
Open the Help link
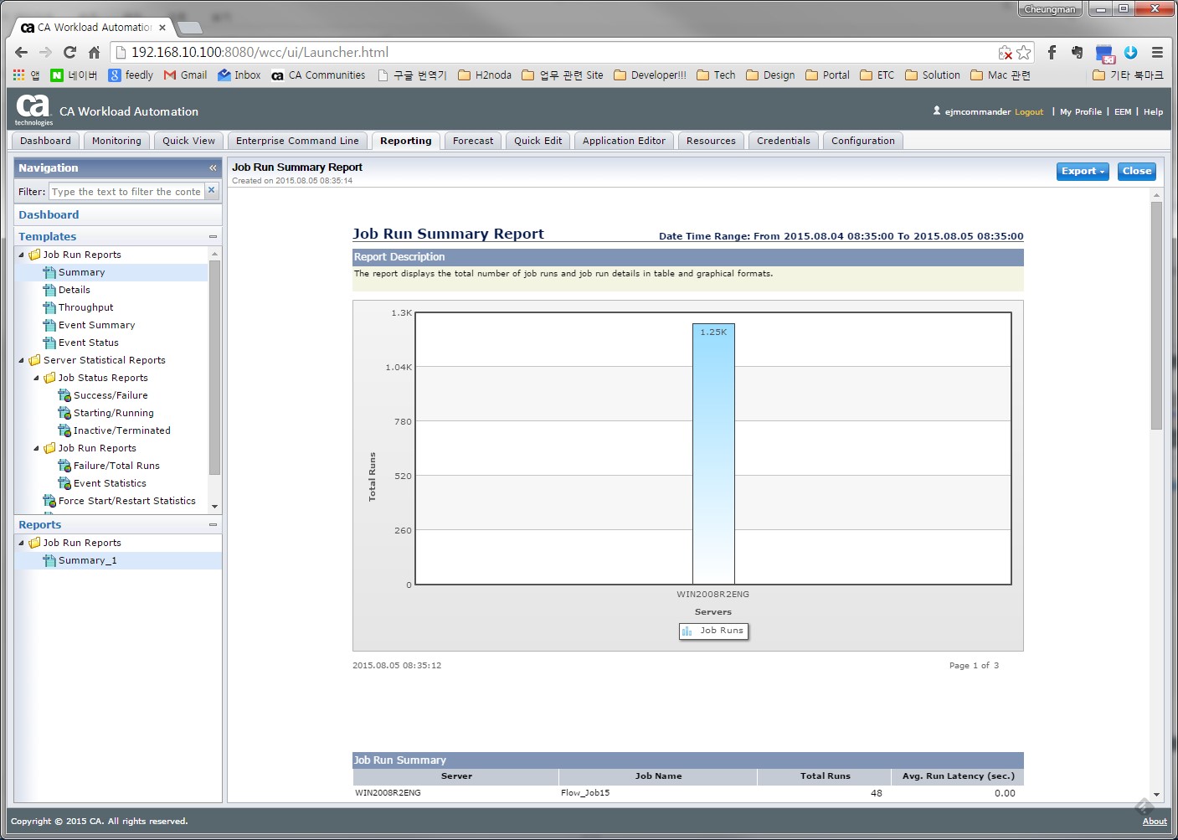coord(1153,112)
